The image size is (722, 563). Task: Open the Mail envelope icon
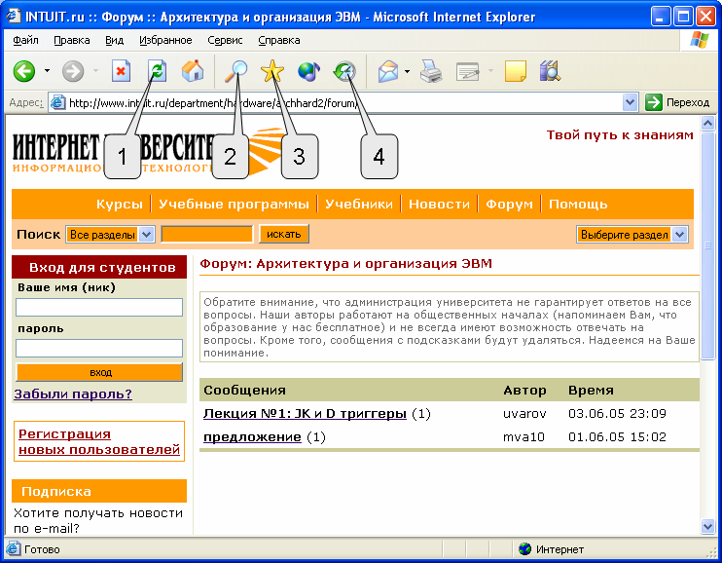pos(388,72)
